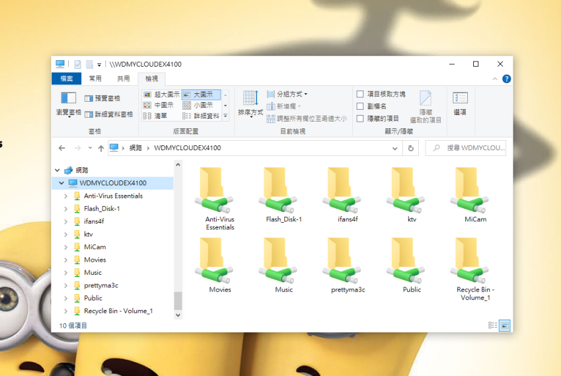Select 中圖示 medium icons layout

coord(159,105)
